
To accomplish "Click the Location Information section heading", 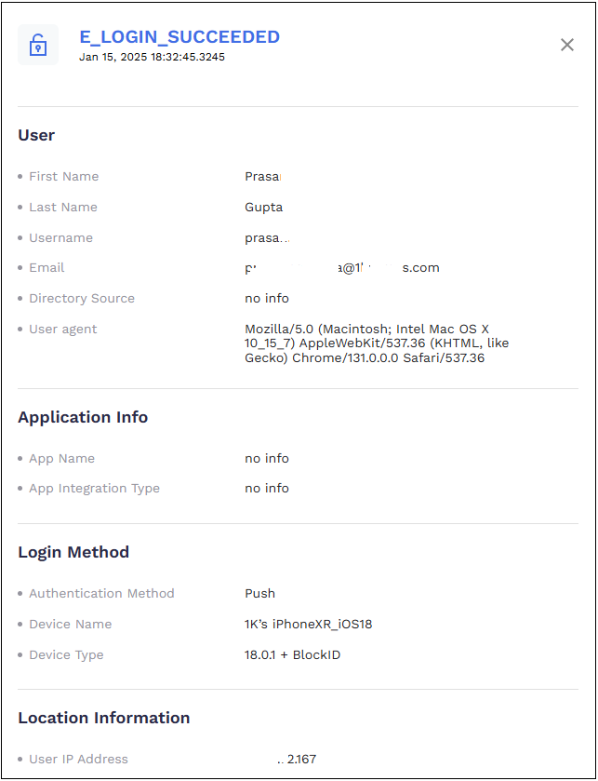I will click(x=103, y=718).
